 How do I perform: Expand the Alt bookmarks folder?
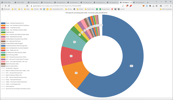point(20,9)
